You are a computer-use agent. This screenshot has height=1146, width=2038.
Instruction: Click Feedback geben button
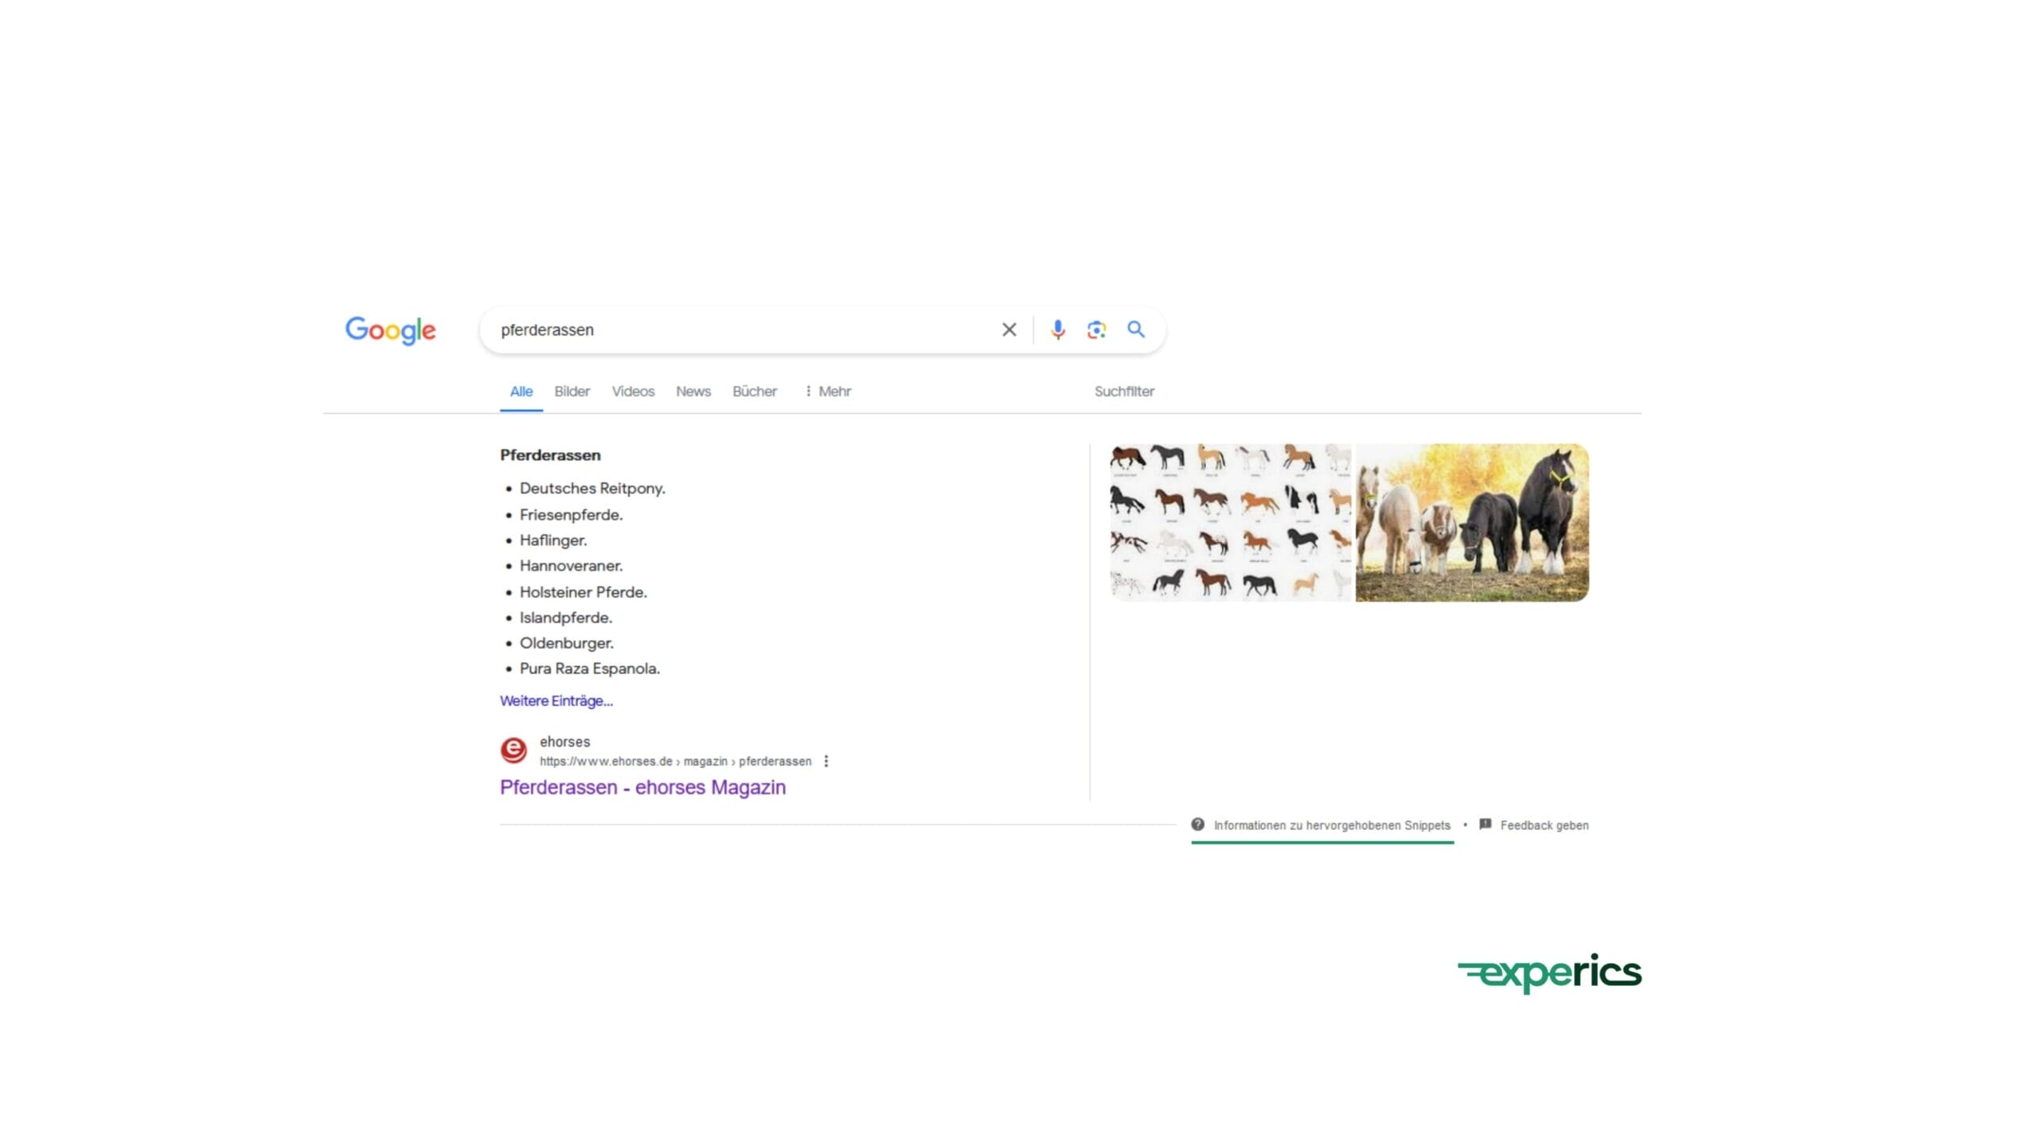(x=1532, y=824)
